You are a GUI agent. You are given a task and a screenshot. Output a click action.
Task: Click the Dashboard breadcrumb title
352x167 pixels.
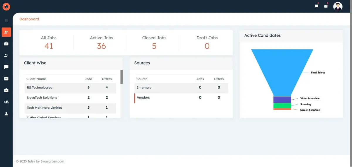(29, 19)
